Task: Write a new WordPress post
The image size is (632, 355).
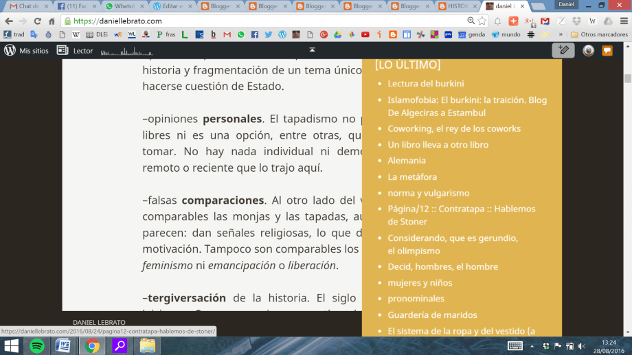Action: point(563,50)
